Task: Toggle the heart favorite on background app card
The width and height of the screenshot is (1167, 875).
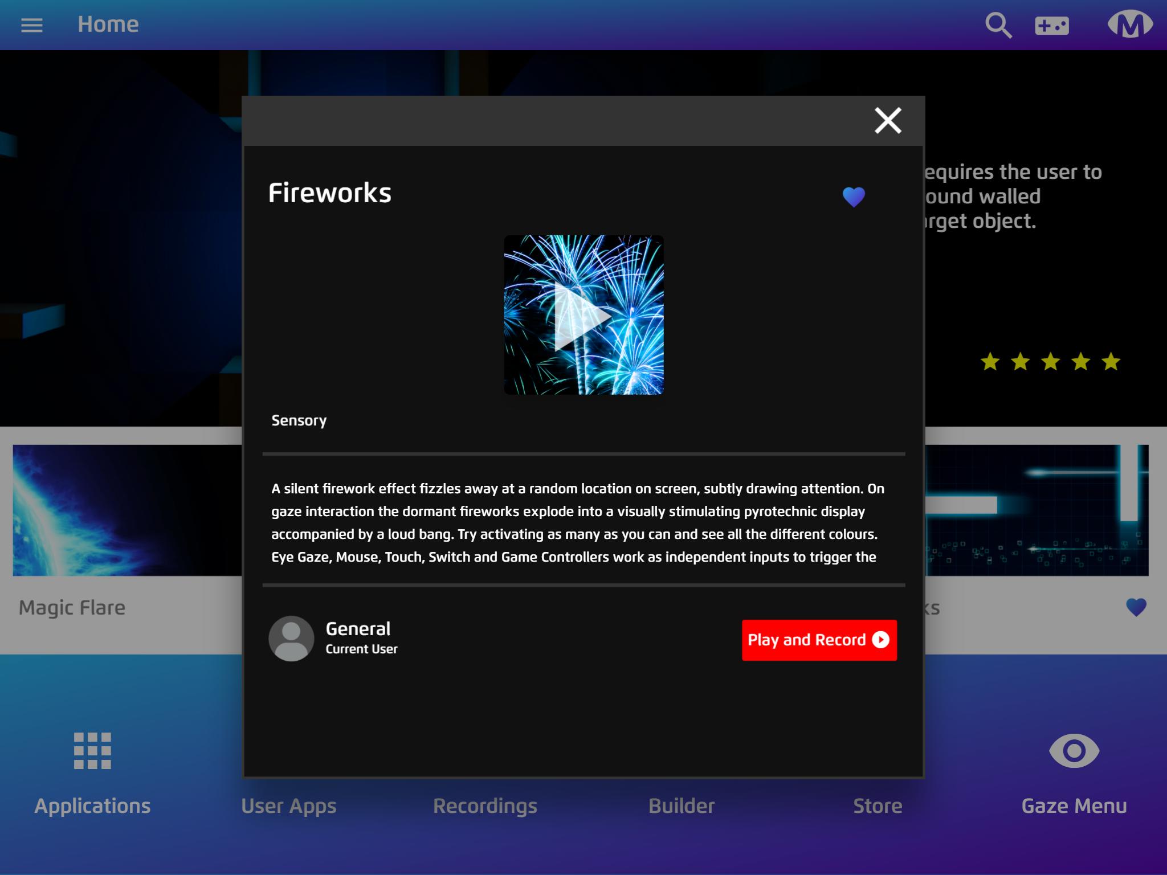Action: pyautogui.click(x=1136, y=607)
